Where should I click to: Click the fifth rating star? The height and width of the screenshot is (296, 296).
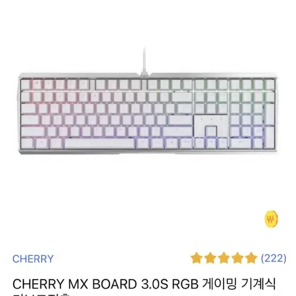click(x=251, y=258)
